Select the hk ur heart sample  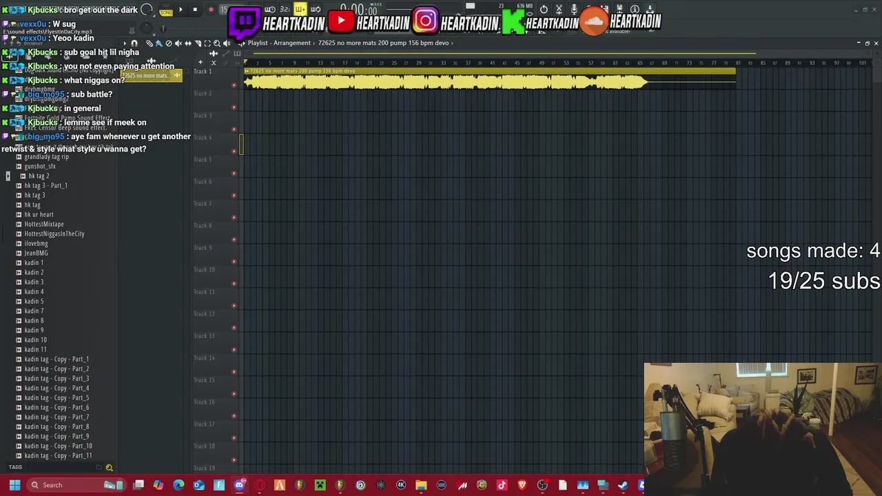click(x=39, y=215)
